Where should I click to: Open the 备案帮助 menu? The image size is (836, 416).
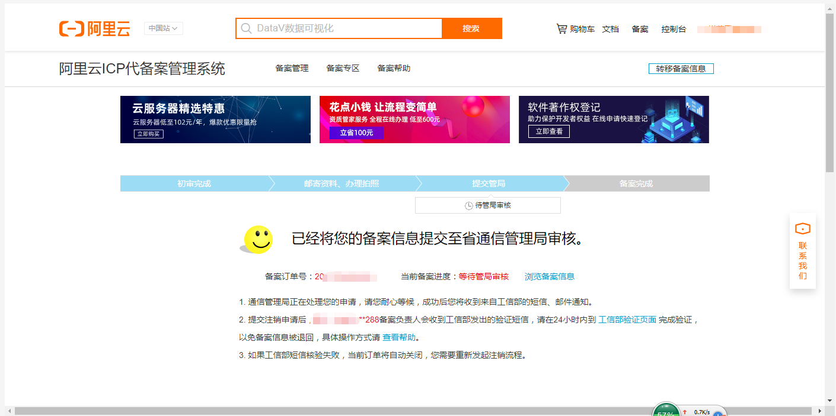pos(394,68)
